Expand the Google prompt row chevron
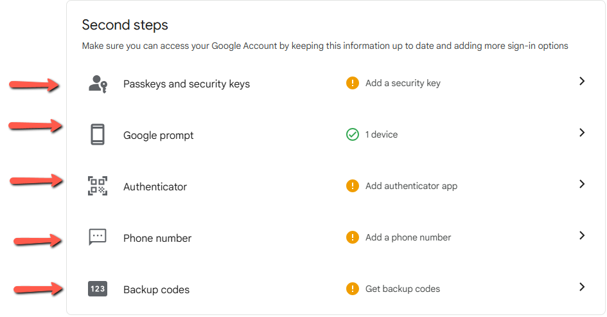Screen dimensions: 607x317 click(x=581, y=132)
